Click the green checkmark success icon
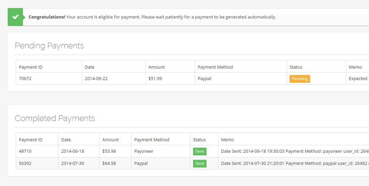The width and height of the screenshot is (369, 186). (15, 17)
